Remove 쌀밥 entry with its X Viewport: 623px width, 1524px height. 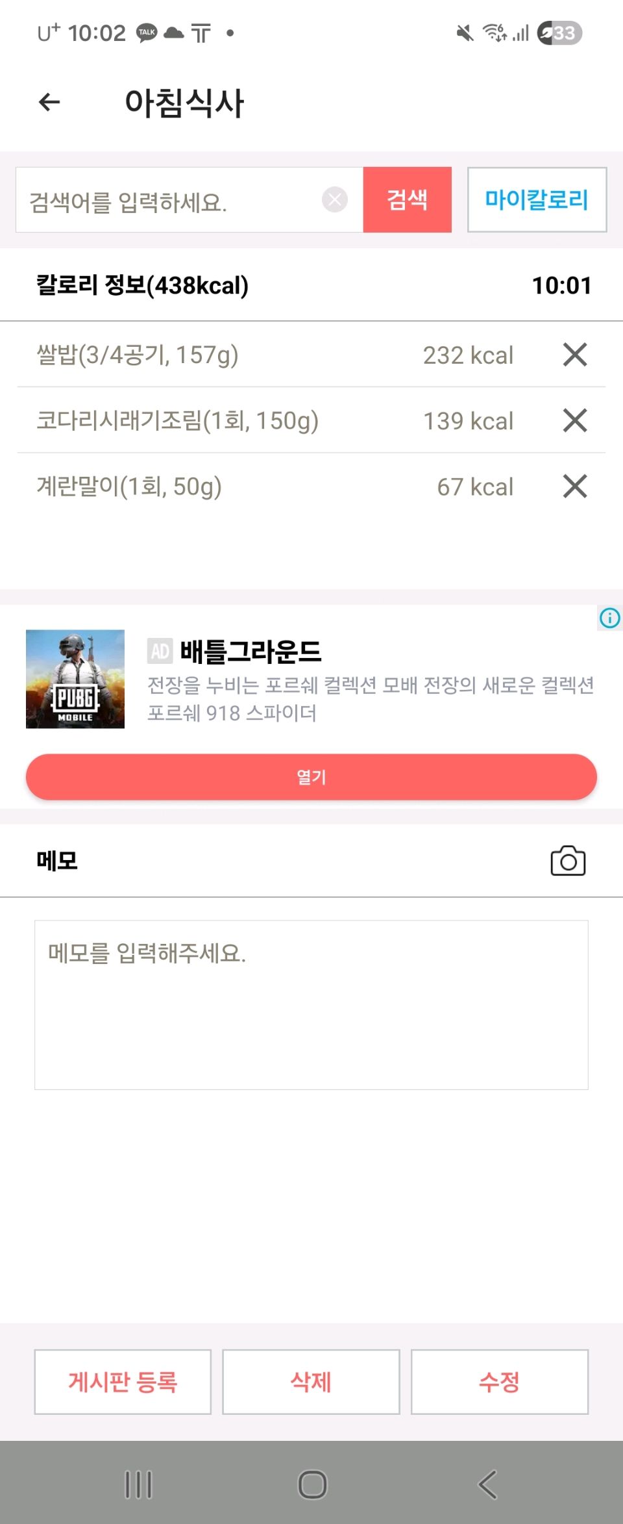click(575, 355)
